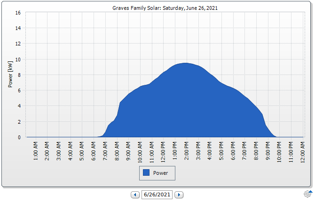Click the 2:00 PM x-axis label
Viewport: 315px width, 202px height.
click(x=187, y=151)
